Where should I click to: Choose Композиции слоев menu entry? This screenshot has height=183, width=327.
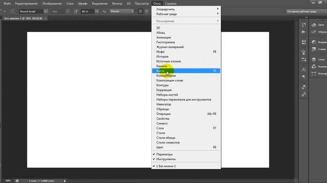point(186,80)
